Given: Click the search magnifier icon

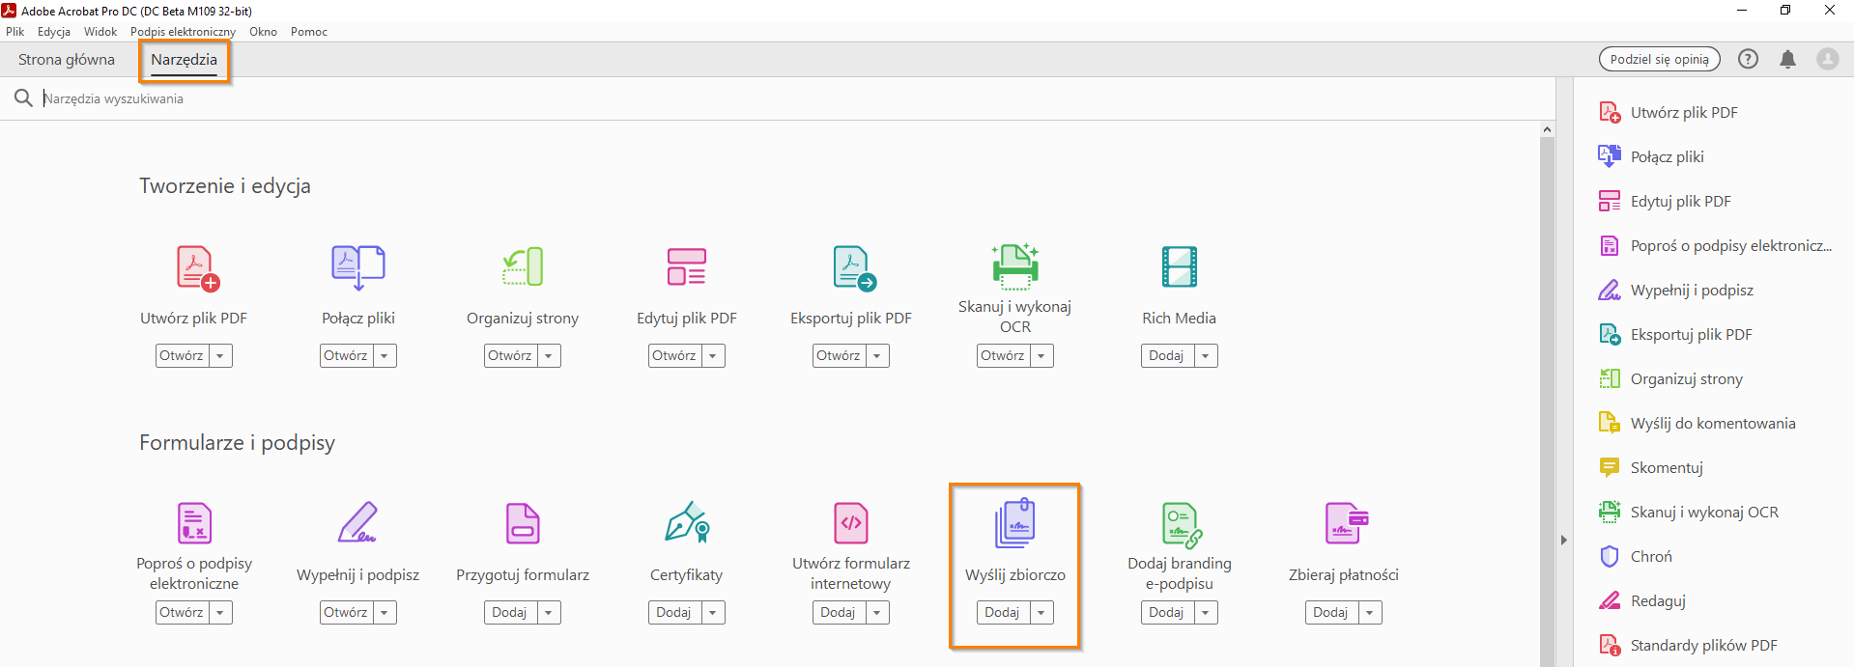Looking at the screenshot, I should pyautogui.click(x=23, y=98).
